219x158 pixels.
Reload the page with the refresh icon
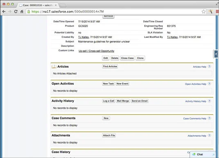pos(16,11)
